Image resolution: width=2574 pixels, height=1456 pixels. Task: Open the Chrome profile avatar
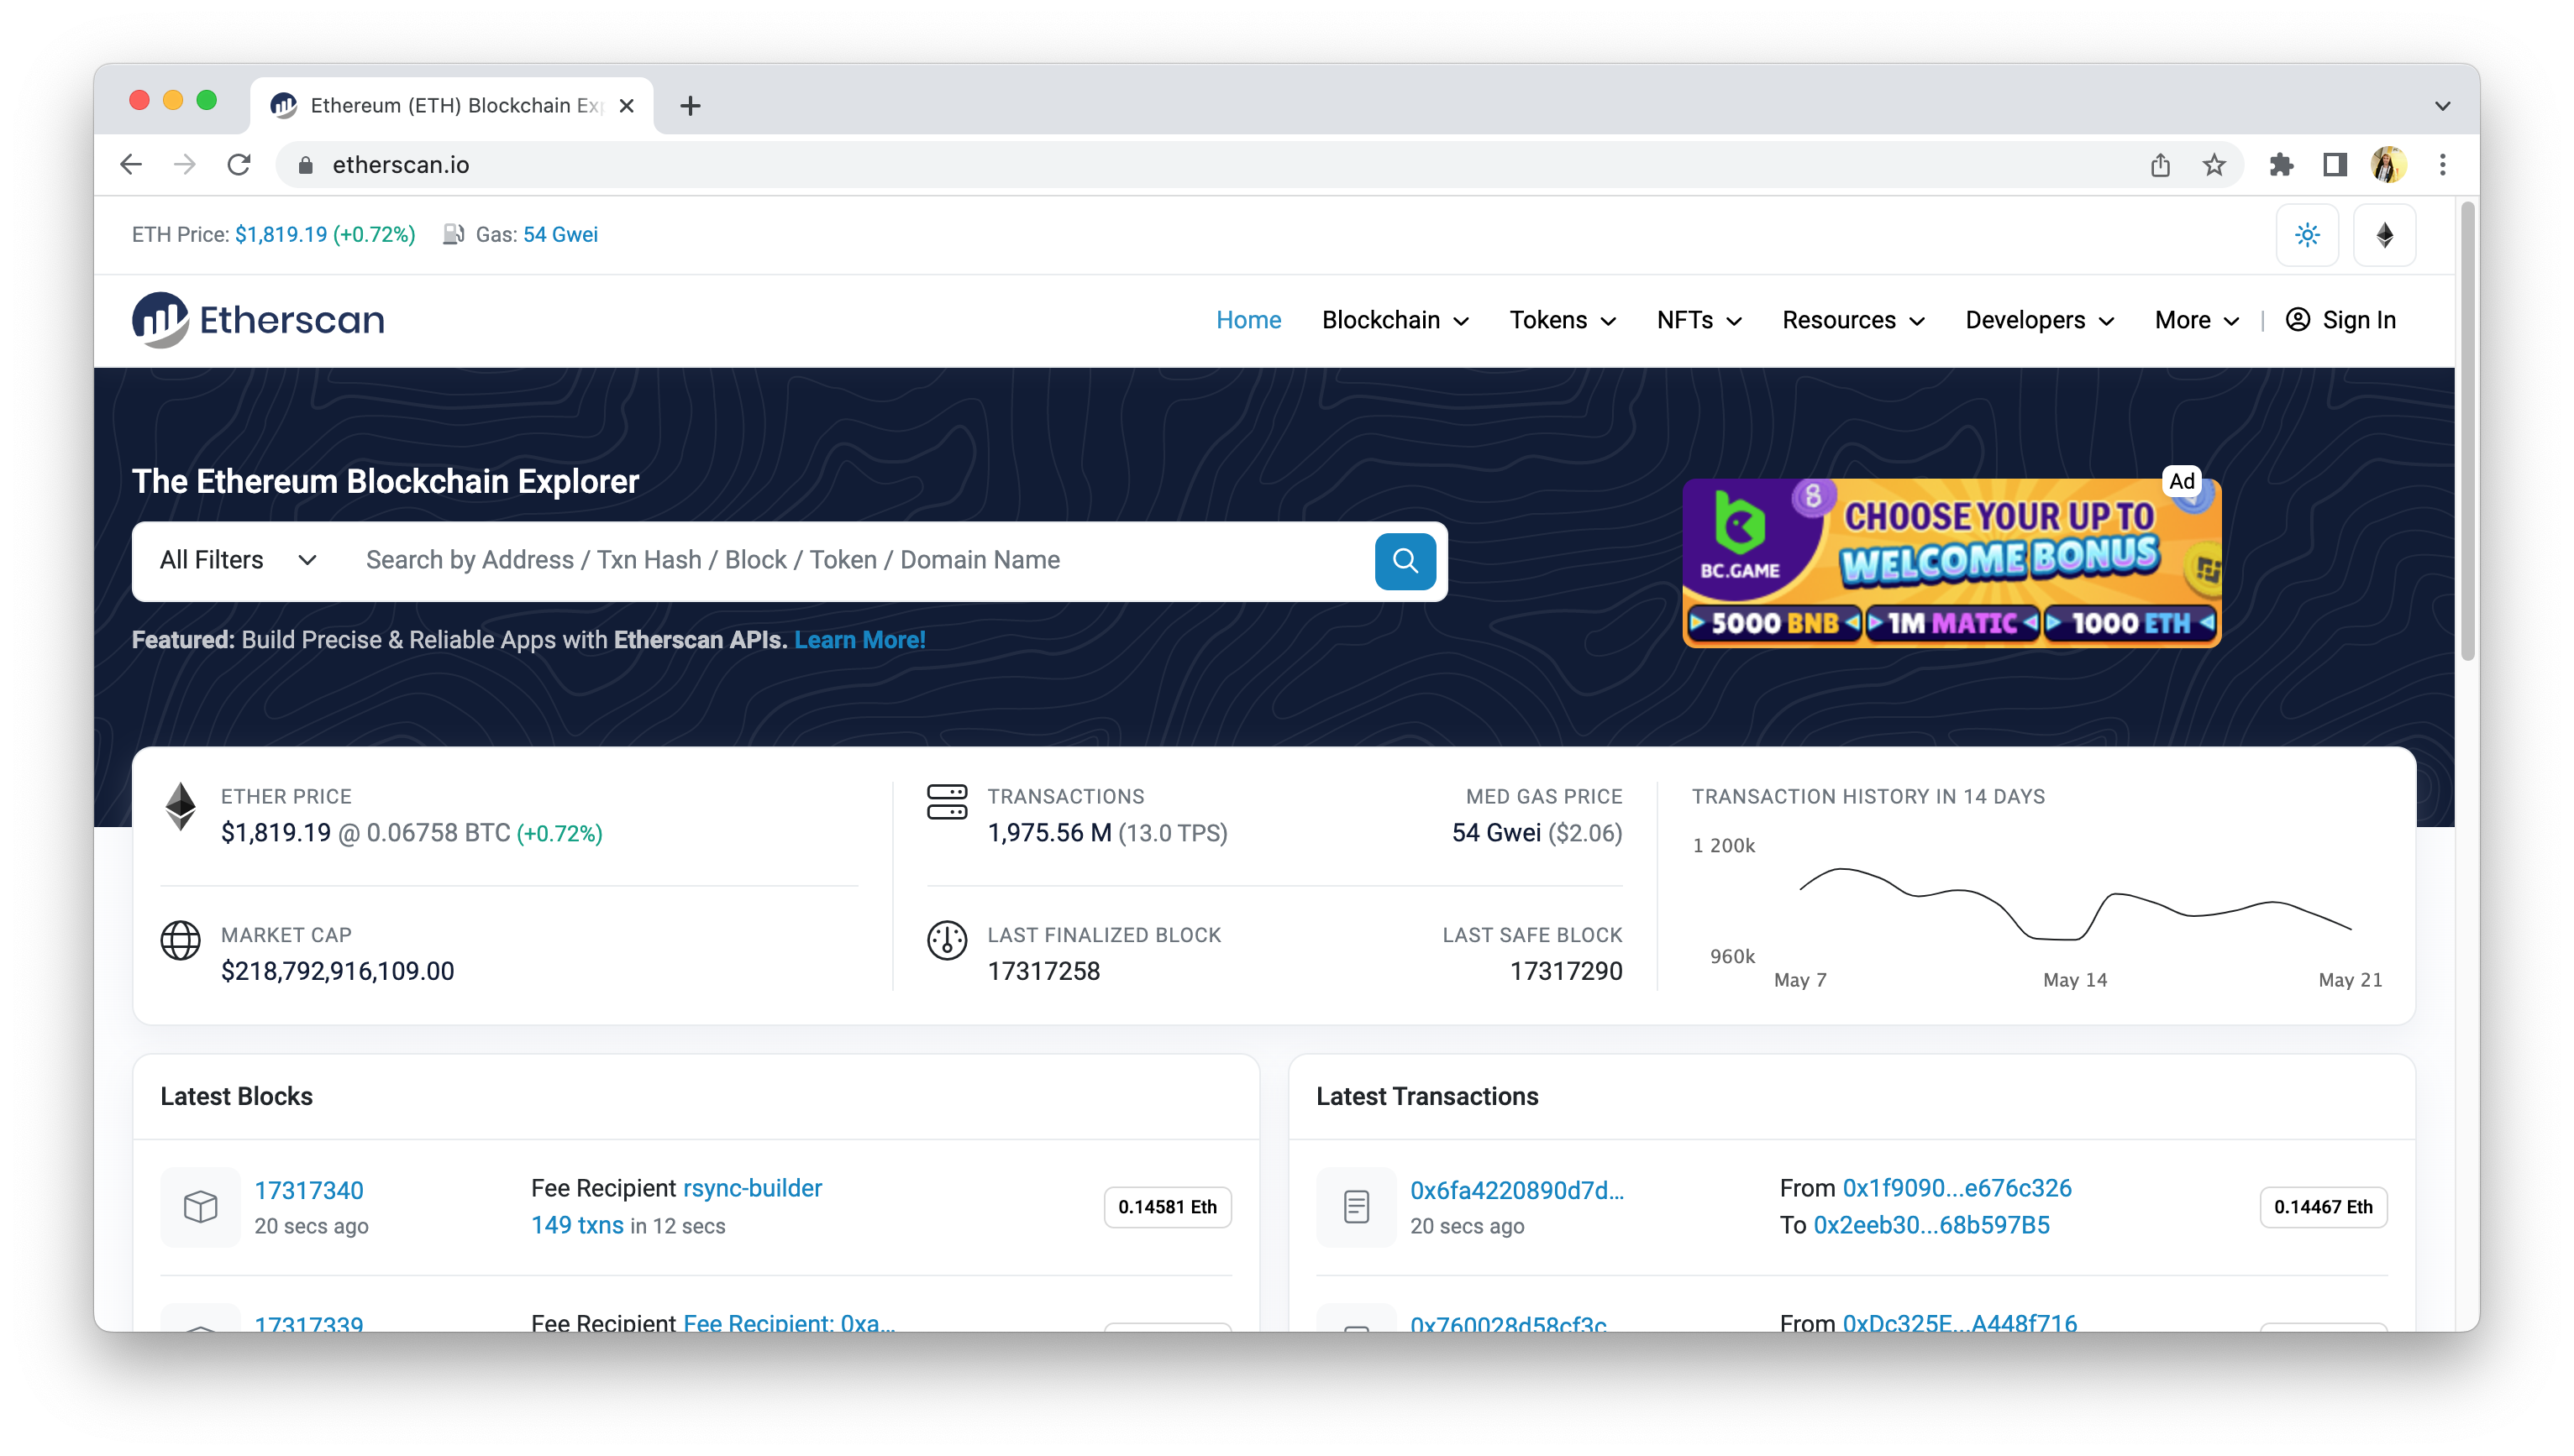[2388, 165]
